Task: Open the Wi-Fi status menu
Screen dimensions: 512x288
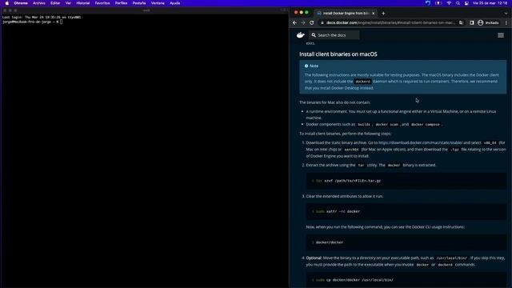Action: coord(449,3)
